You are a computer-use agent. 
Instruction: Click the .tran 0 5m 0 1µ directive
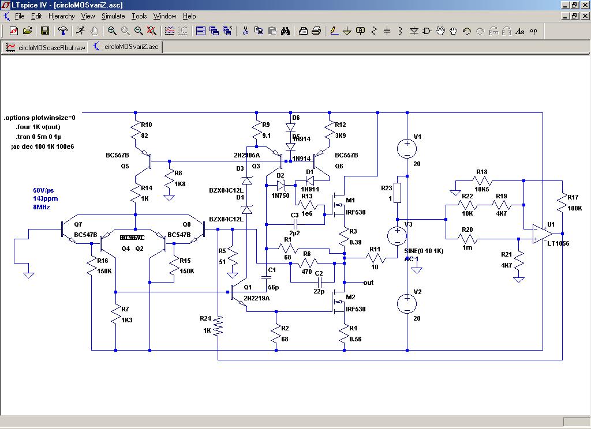point(38,137)
